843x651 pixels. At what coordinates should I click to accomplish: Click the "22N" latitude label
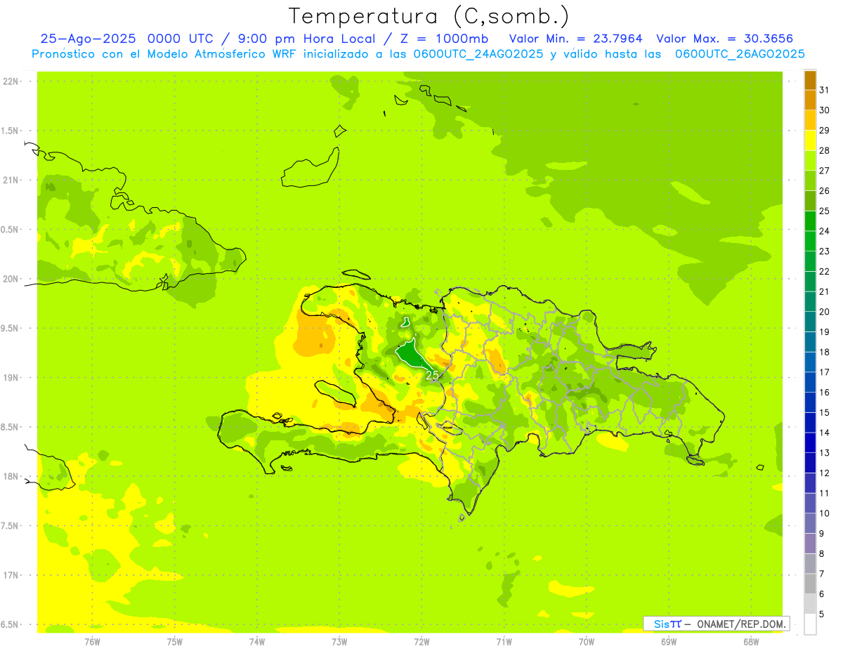click(x=11, y=81)
